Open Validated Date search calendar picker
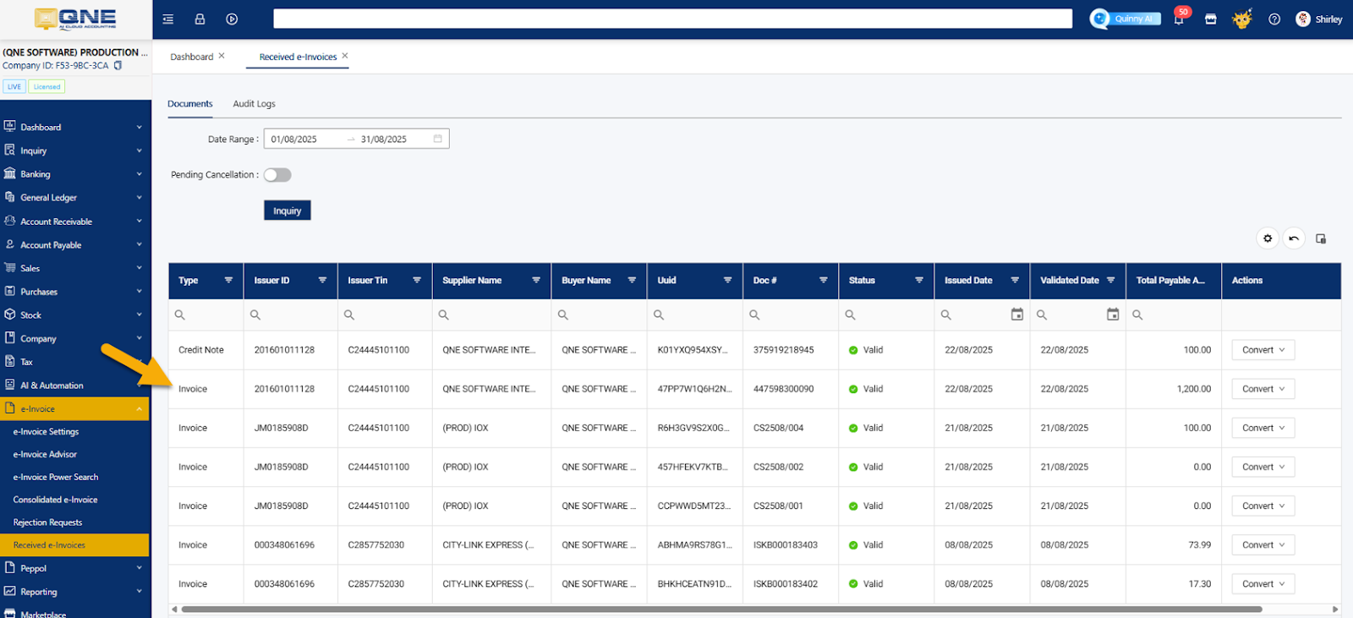Image resolution: width=1353 pixels, height=618 pixels. [1113, 314]
